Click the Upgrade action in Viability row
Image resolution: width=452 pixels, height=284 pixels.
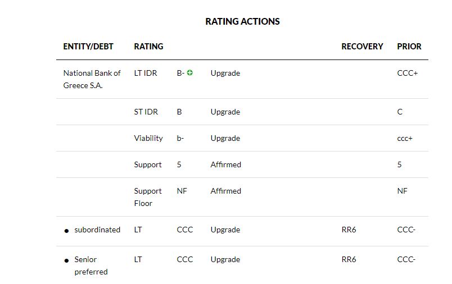(225, 138)
